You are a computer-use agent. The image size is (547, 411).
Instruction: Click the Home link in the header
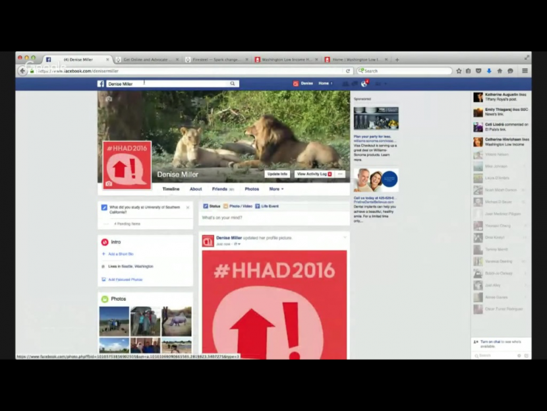(324, 84)
